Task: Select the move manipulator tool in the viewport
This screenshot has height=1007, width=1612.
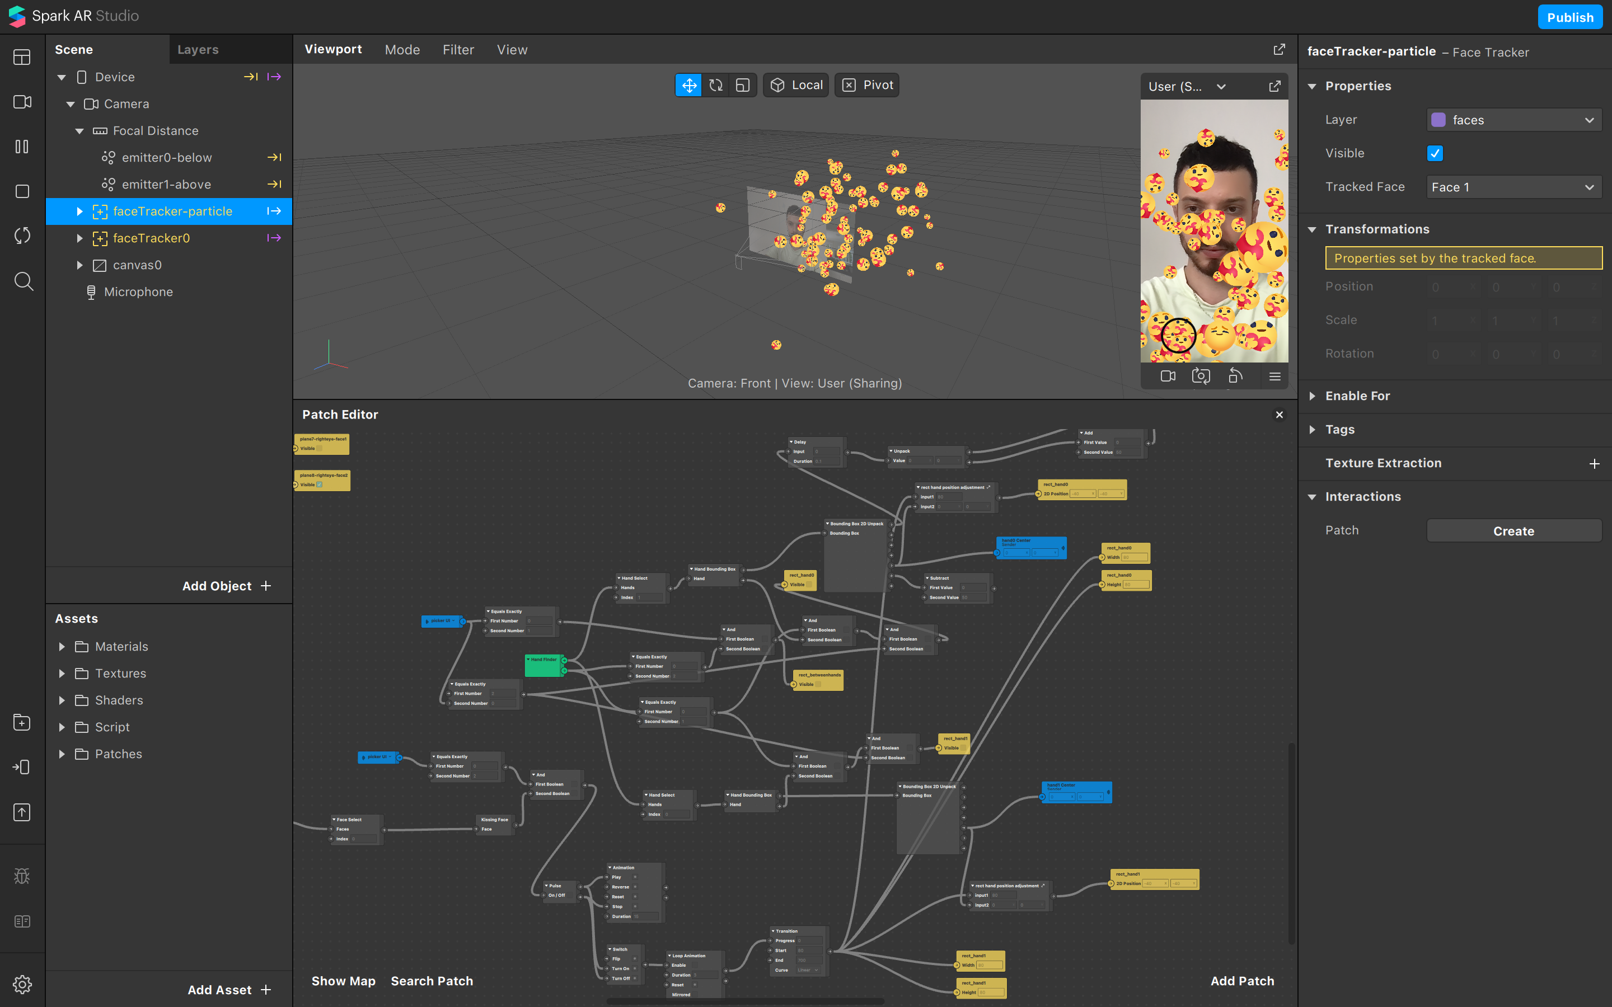Action: [x=689, y=85]
